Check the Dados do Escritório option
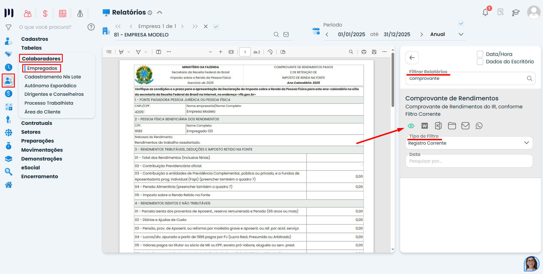The height and width of the screenshot is (274, 543). click(480, 62)
